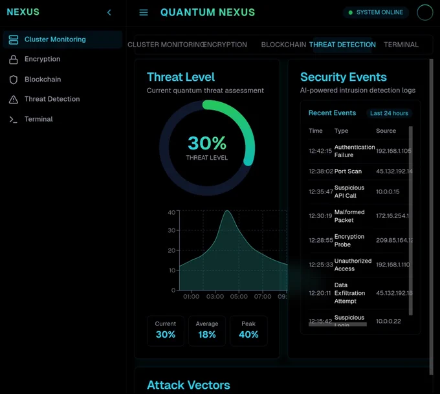The height and width of the screenshot is (394, 440).
Task: Select the Unauthorized Access event
Action: (359, 265)
